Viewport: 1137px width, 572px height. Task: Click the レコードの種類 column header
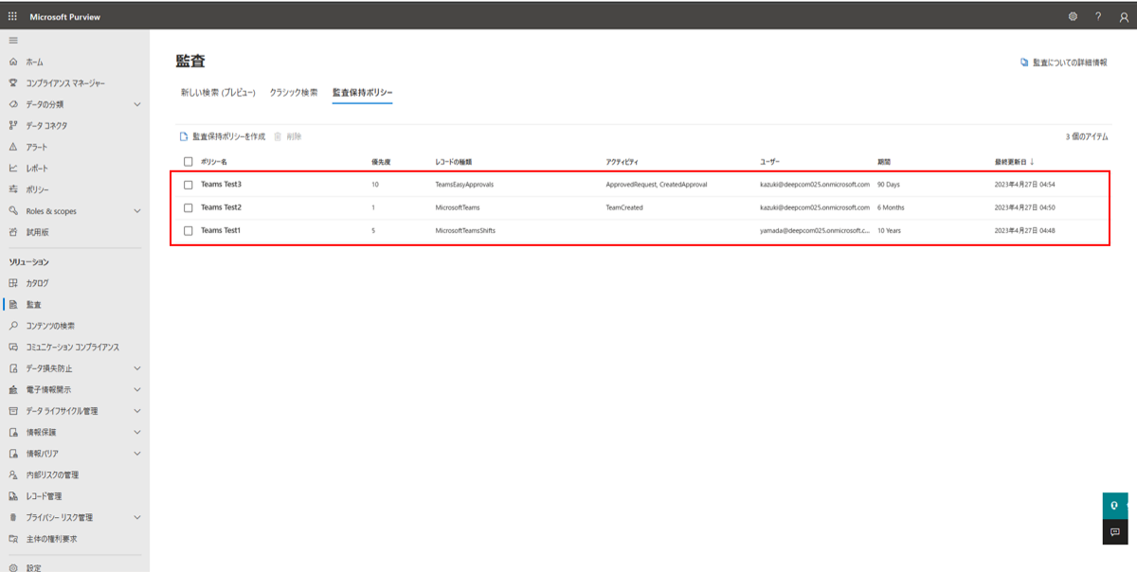(x=455, y=162)
